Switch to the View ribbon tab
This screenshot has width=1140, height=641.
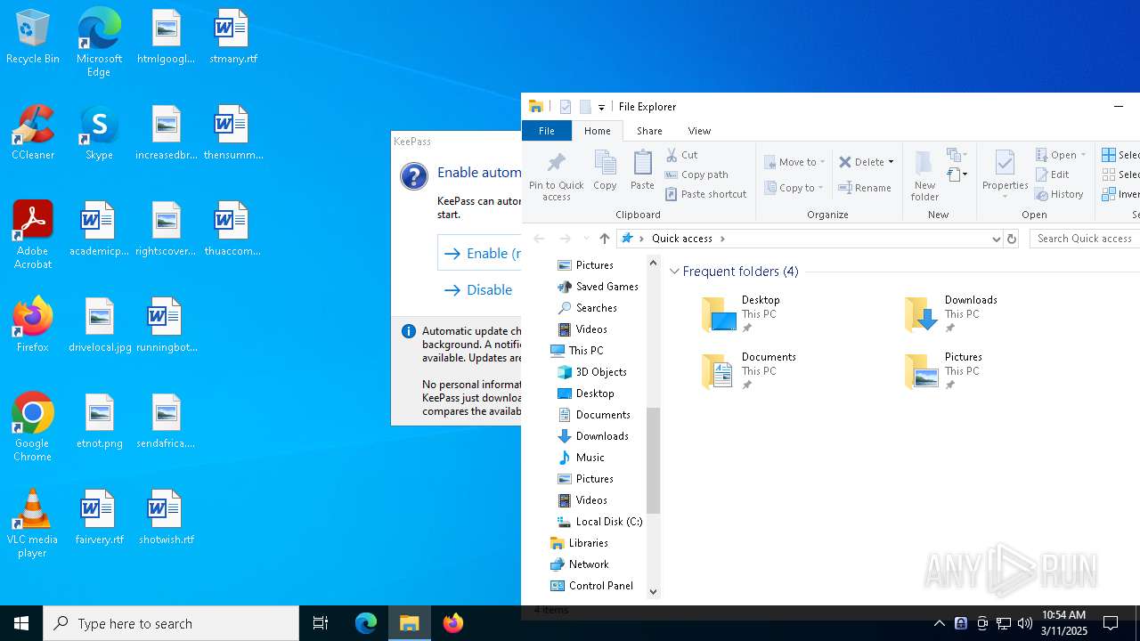[x=699, y=131]
